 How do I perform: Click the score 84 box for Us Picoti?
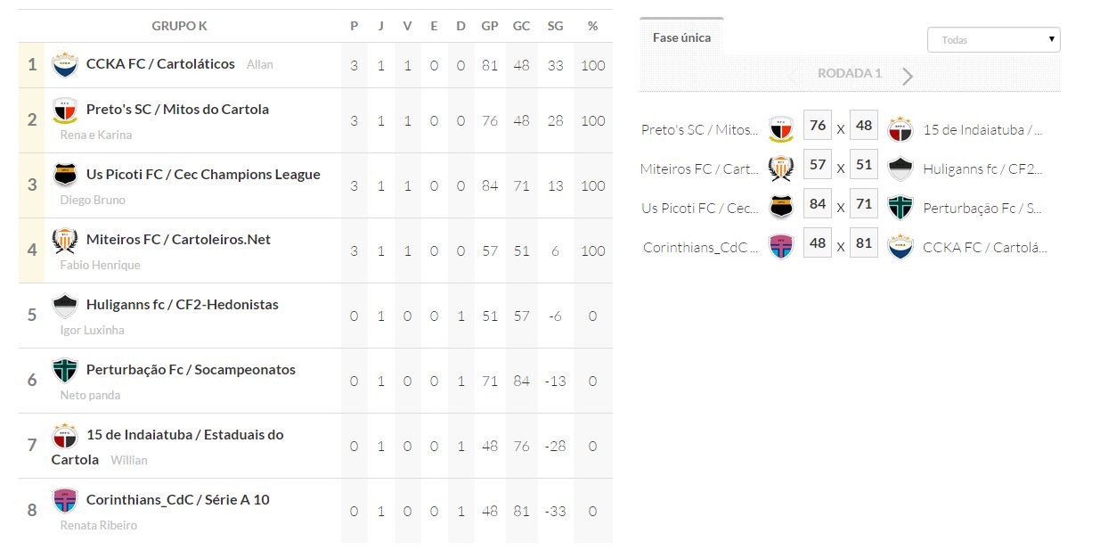[x=818, y=203]
